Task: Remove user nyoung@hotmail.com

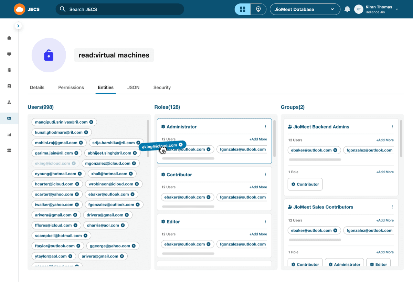Action: pyautogui.click(x=80, y=174)
